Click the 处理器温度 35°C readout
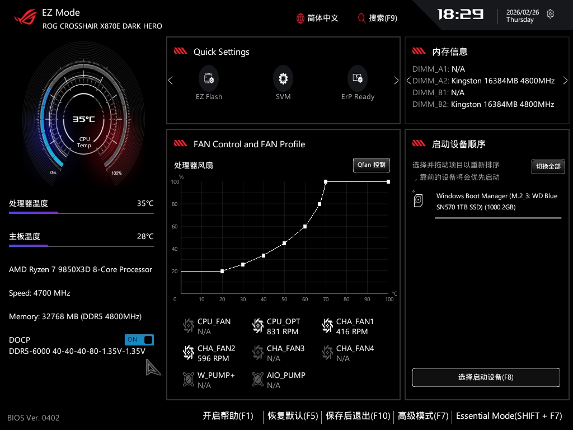The height and width of the screenshot is (430, 573). [x=81, y=205]
